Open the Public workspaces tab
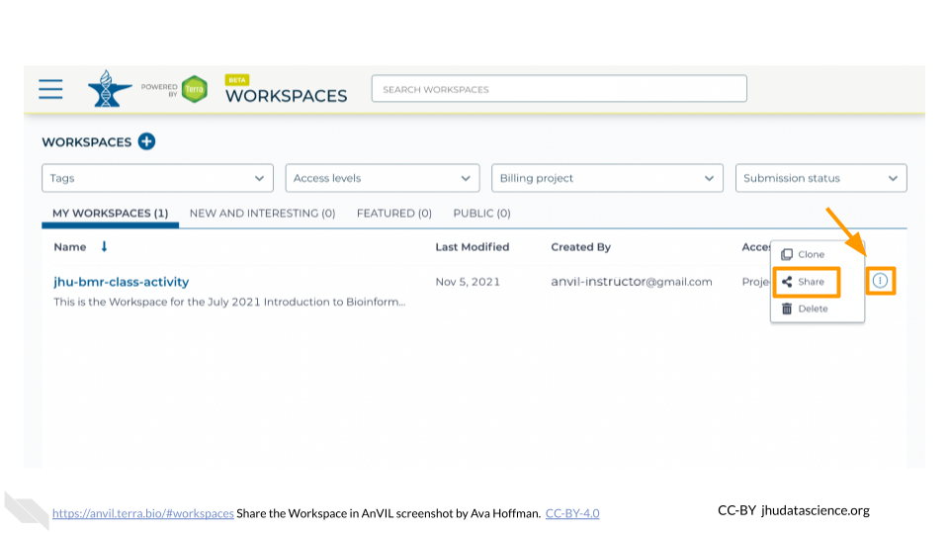The image size is (949, 534). click(x=481, y=214)
